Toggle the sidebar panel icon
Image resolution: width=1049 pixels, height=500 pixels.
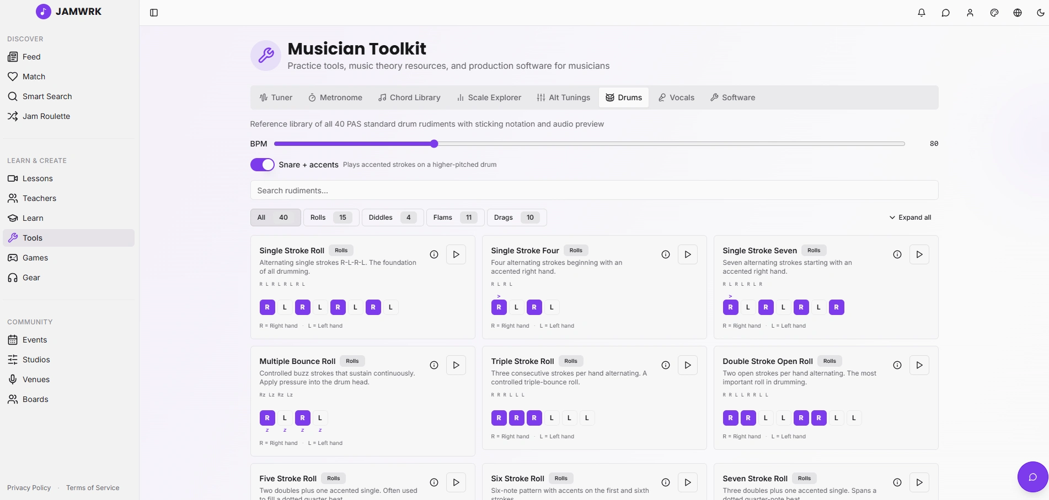(154, 13)
